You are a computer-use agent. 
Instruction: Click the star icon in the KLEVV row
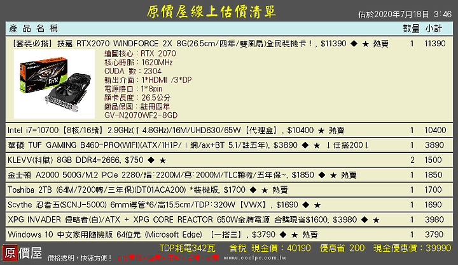click(162, 160)
